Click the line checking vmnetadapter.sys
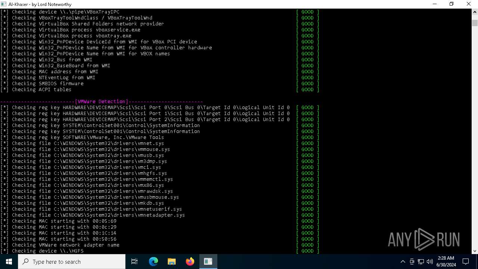The image size is (478, 269). point(93,215)
